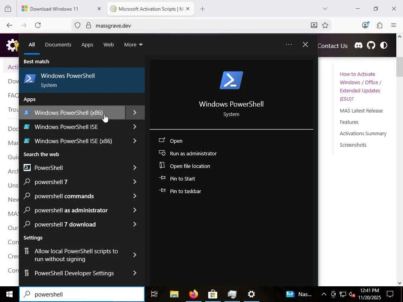Viewport: 403px width, 302px height.
Task: Bookmark page with star icon
Action: (x=325, y=25)
